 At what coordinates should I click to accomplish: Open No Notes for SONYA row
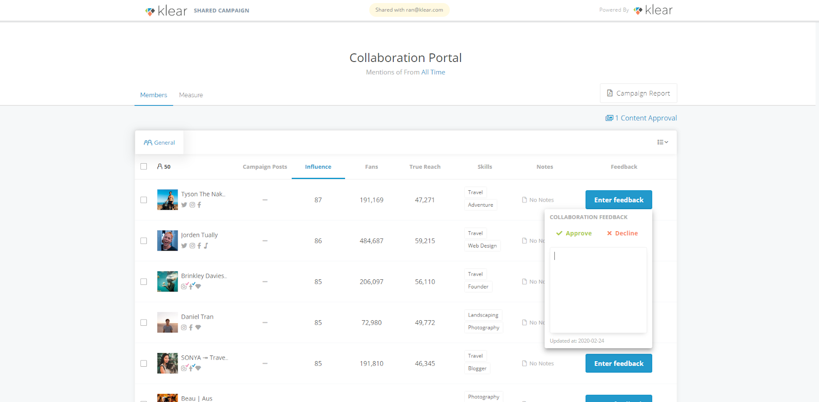point(537,364)
